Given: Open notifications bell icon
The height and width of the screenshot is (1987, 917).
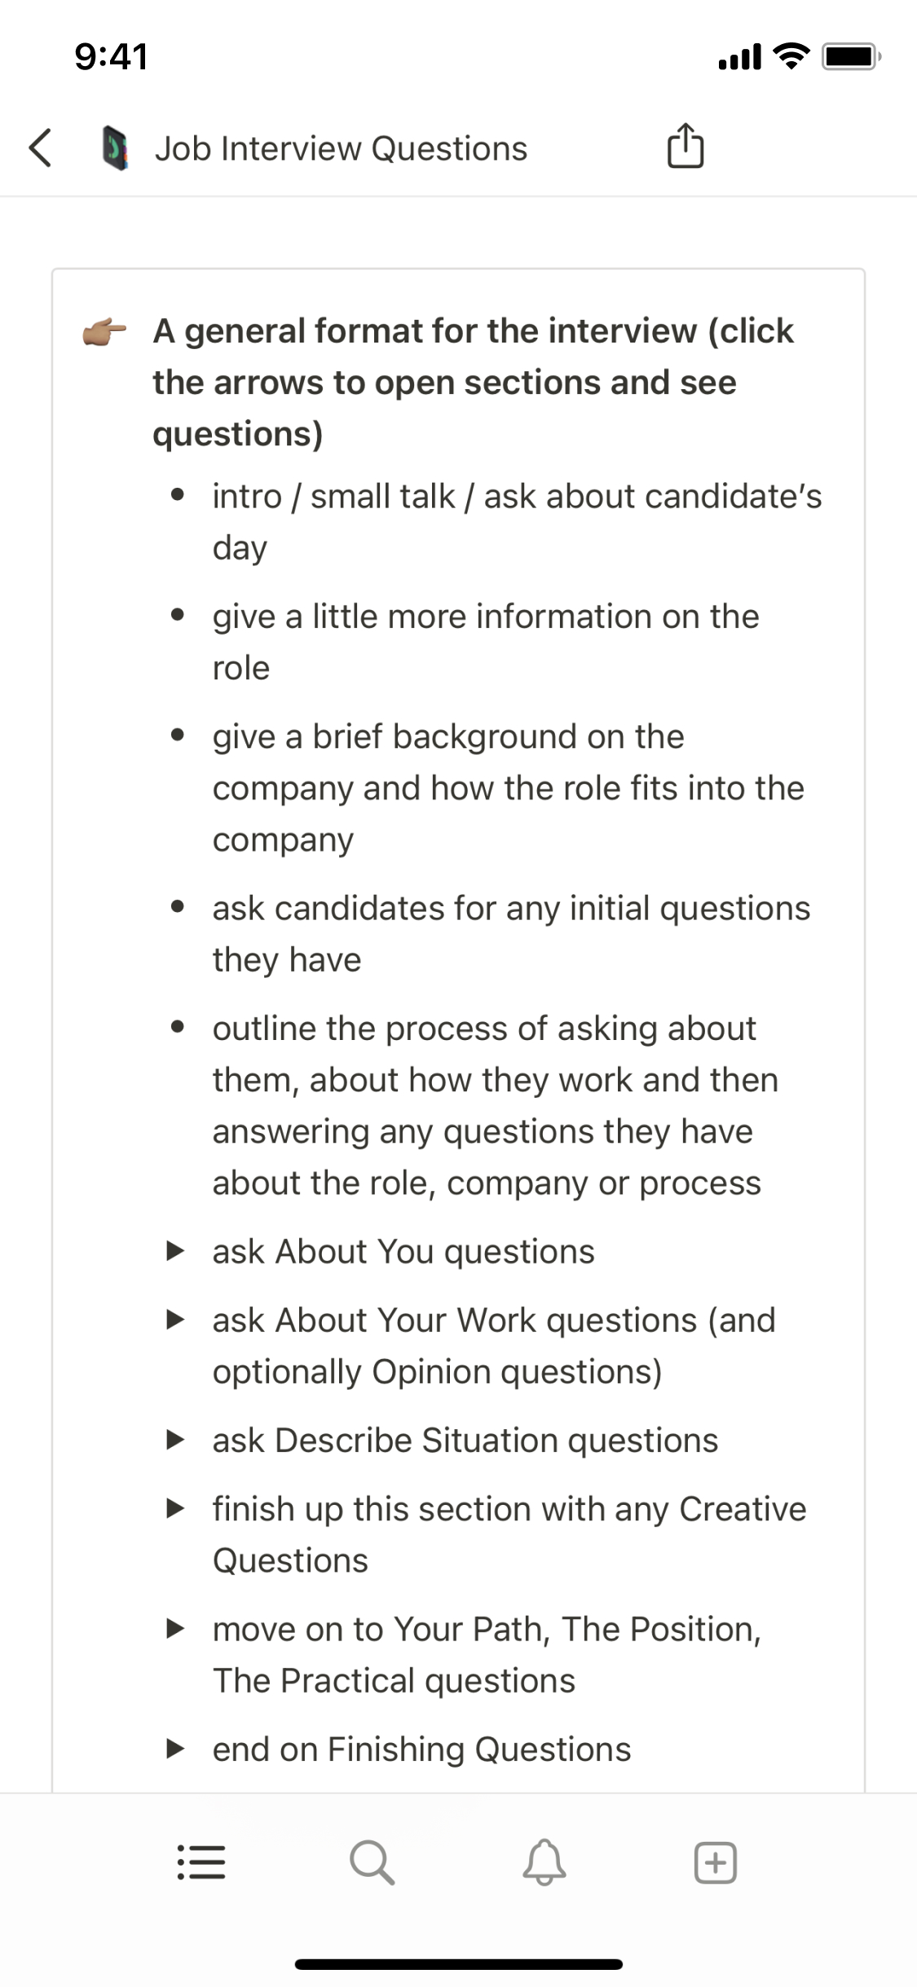Looking at the screenshot, I should 544,1862.
